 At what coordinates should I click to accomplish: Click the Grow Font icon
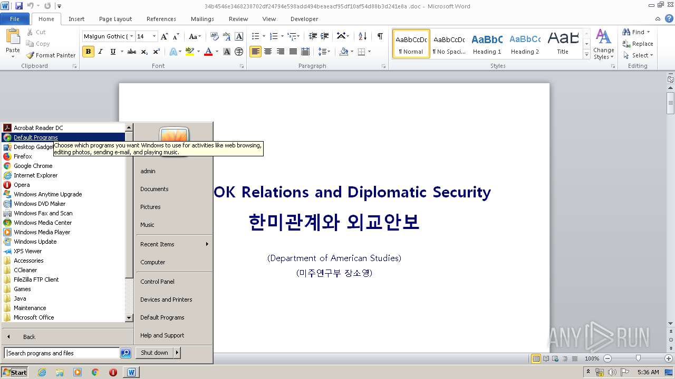[x=165, y=36]
